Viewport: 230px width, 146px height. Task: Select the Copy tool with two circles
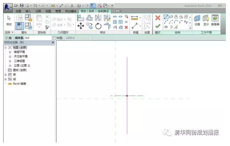(89, 26)
